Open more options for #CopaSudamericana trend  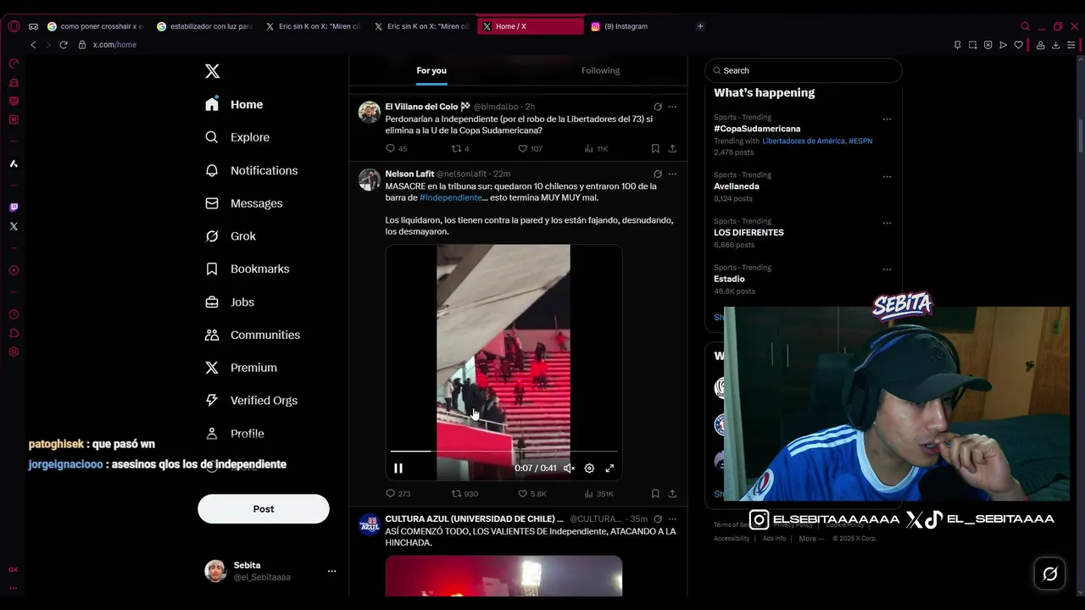[x=887, y=119]
